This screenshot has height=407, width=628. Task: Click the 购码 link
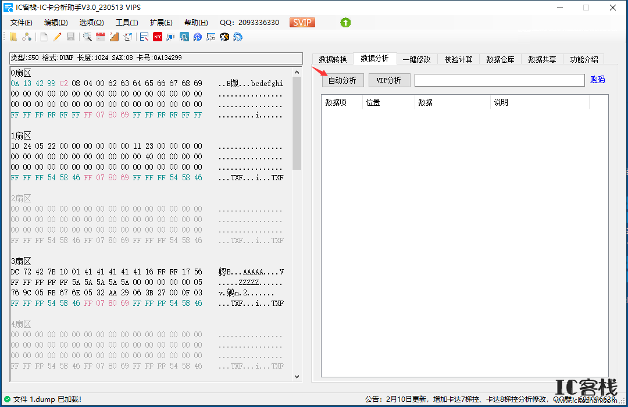(x=597, y=79)
